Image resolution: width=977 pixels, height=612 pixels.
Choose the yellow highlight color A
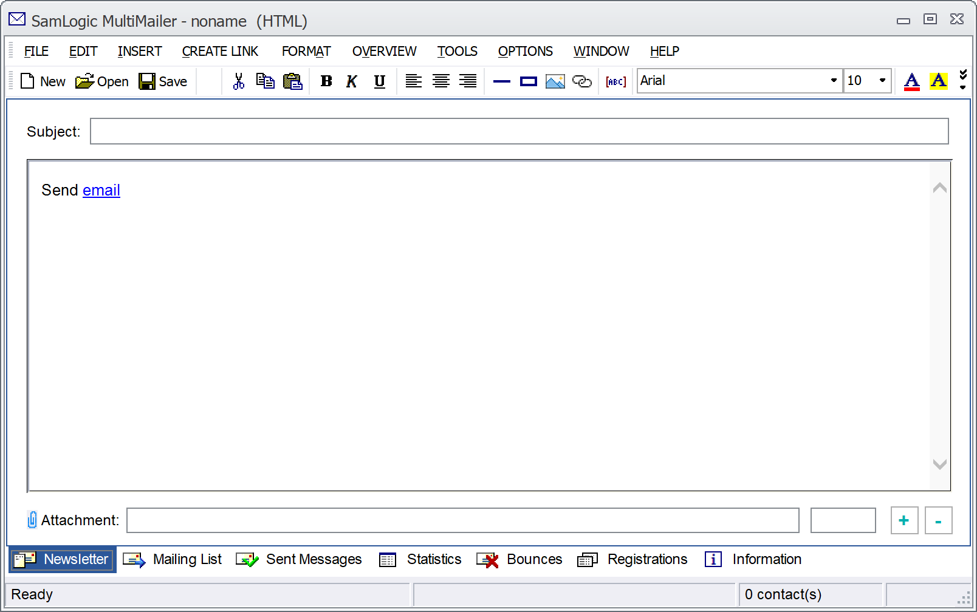939,81
